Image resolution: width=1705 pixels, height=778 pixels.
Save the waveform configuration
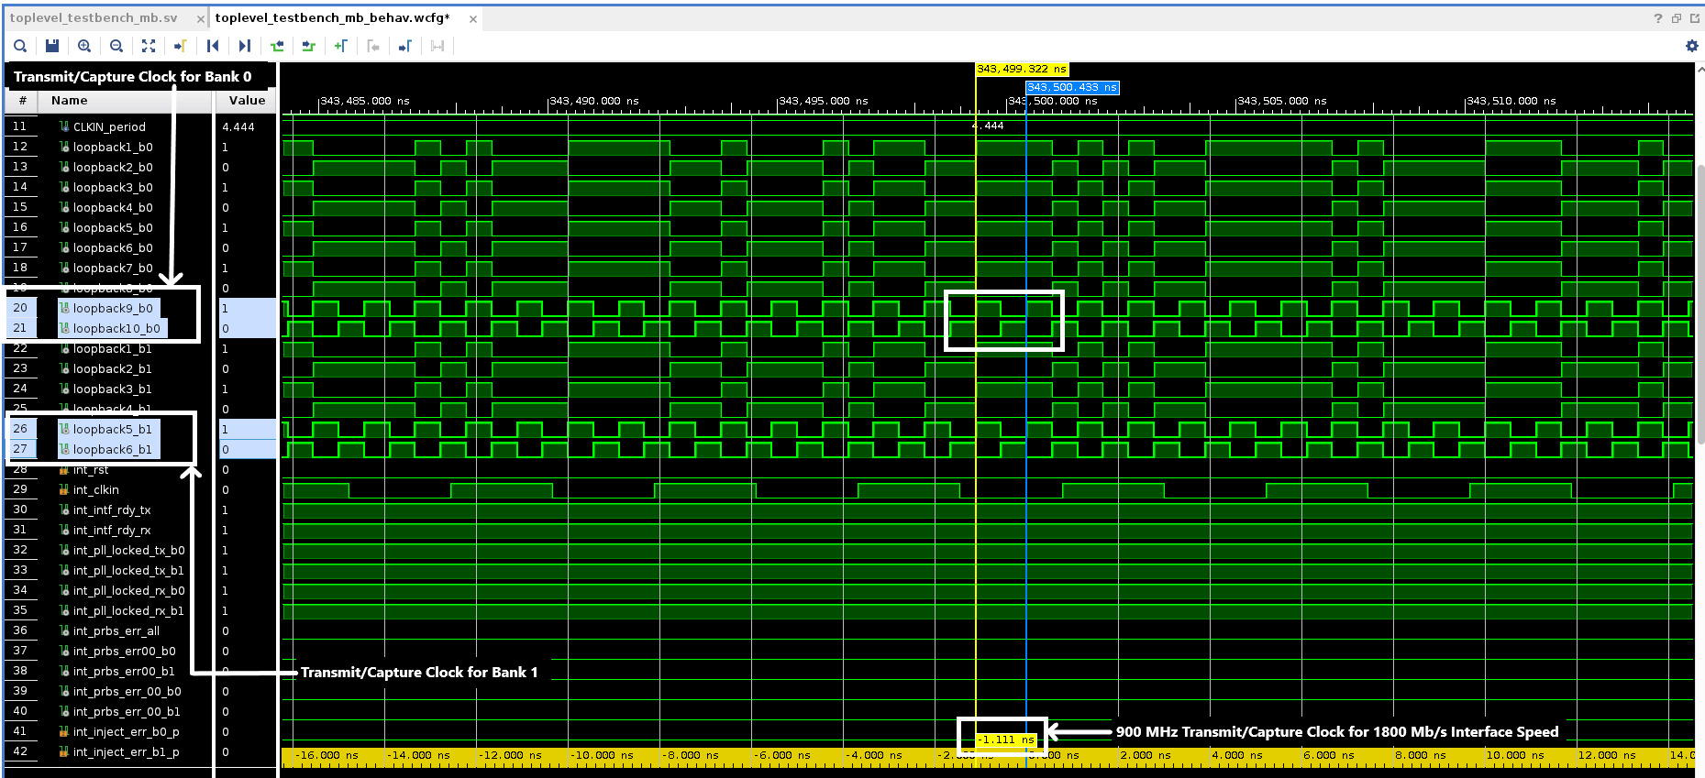tap(52, 46)
